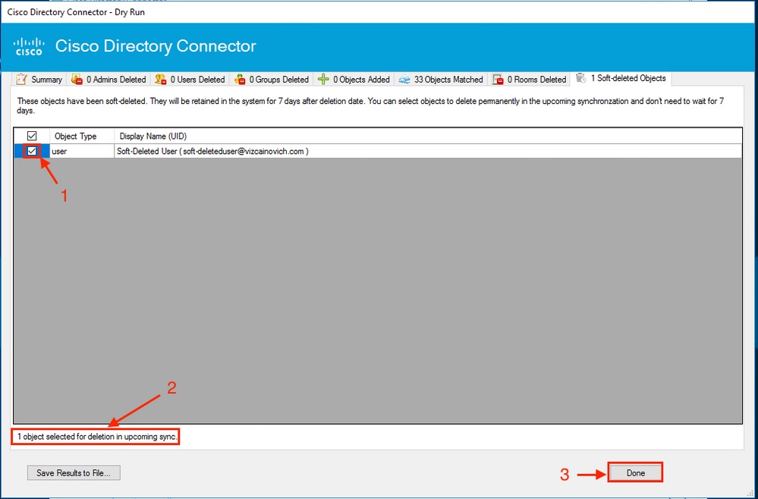Click the Soft-deleted Objects tab icon
Image resolution: width=758 pixels, height=499 pixels.
[x=583, y=77]
